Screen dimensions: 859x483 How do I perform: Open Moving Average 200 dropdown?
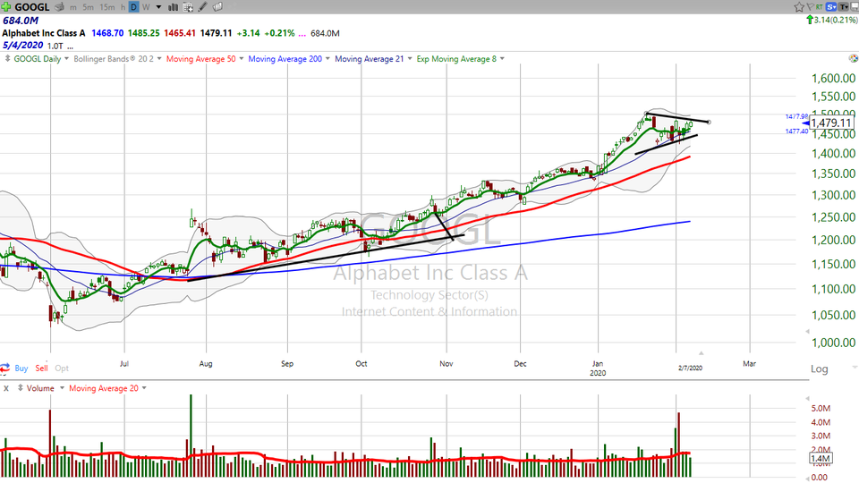pos(327,59)
